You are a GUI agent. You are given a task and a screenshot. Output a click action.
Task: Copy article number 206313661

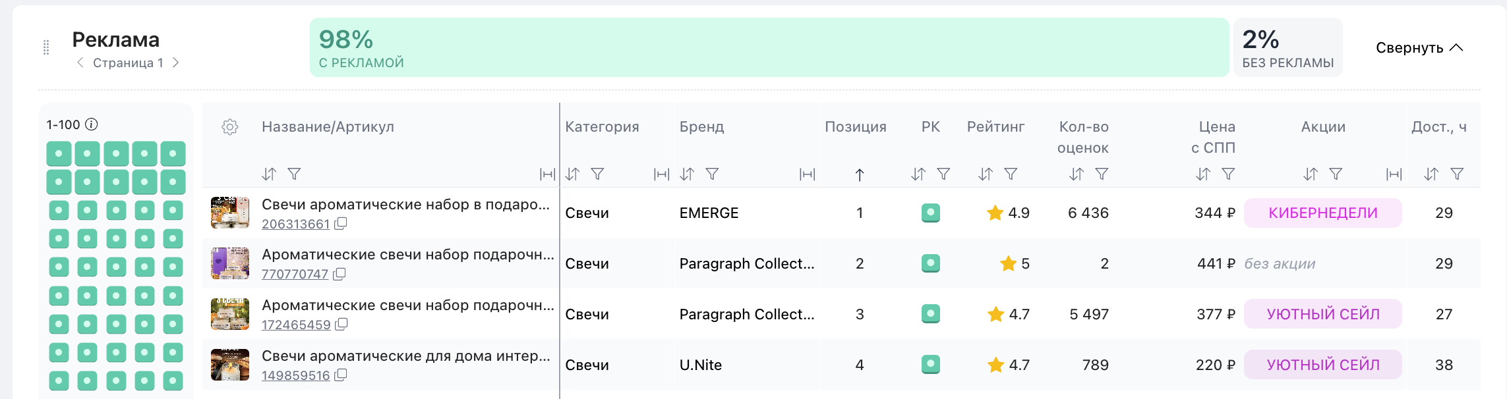pyautogui.click(x=341, y=224)
